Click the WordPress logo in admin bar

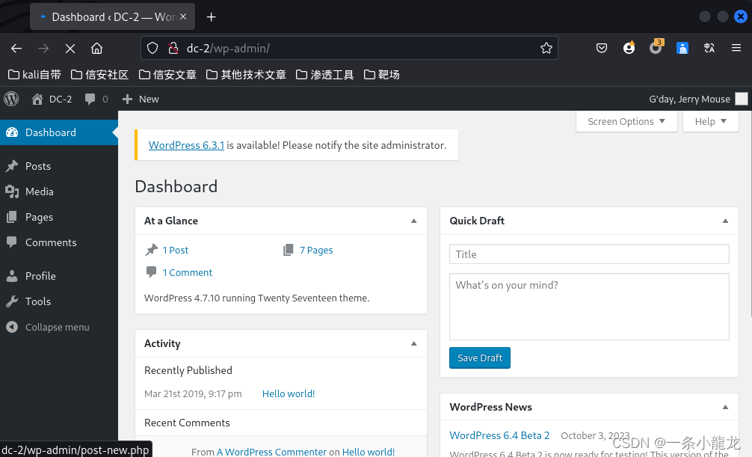pos(11,99)
